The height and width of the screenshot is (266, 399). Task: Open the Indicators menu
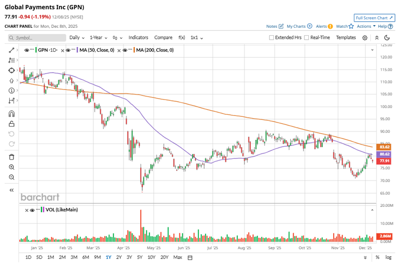(x=138, y=38)
